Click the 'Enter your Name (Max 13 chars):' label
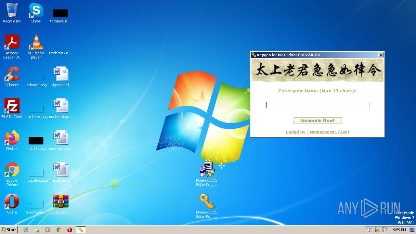 [318, 91]
